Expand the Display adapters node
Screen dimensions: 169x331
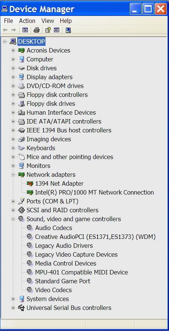click(x=13, y=77)
